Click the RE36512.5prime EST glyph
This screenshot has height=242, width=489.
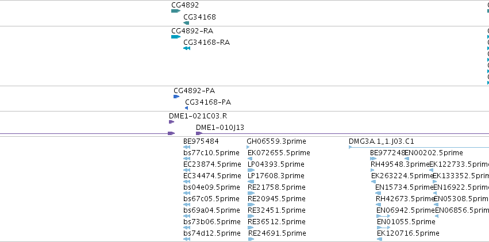tap(251, 228)
